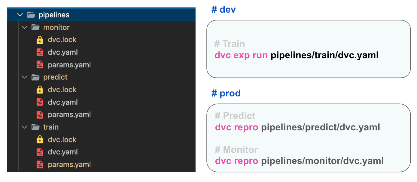Click the pipelines/predict/dvc.yaml path text
The height and width of the screenshot is (182, 417).
pyautogui.click(x=320, y=127)
